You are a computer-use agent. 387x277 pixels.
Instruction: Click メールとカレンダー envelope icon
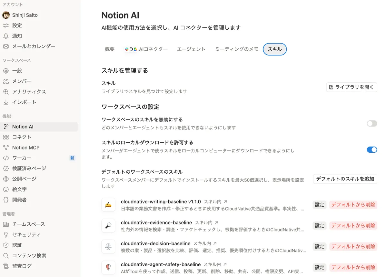coord(6,46)
